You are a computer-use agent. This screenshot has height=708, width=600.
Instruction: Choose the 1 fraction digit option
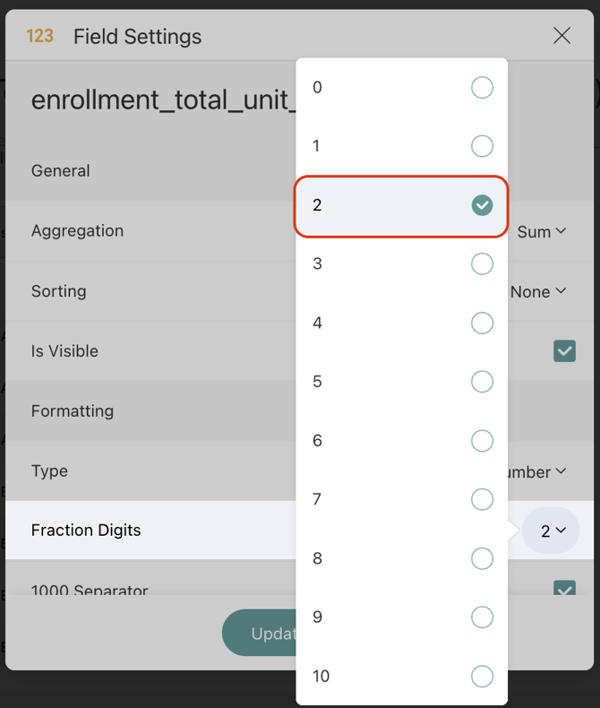click(482, 146)
